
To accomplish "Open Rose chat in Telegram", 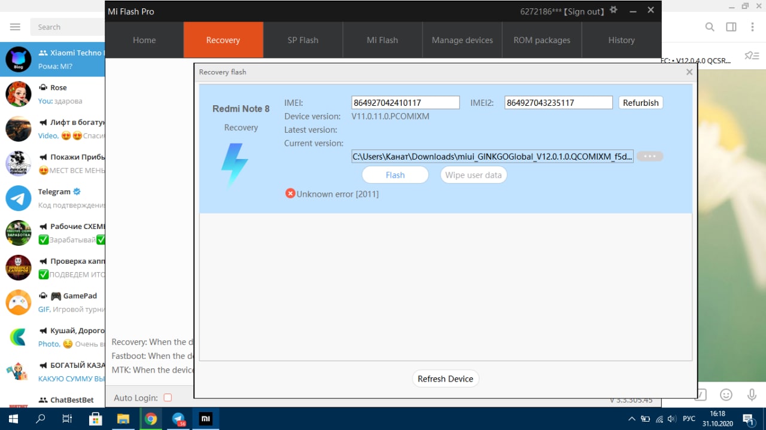I will 53,94.
